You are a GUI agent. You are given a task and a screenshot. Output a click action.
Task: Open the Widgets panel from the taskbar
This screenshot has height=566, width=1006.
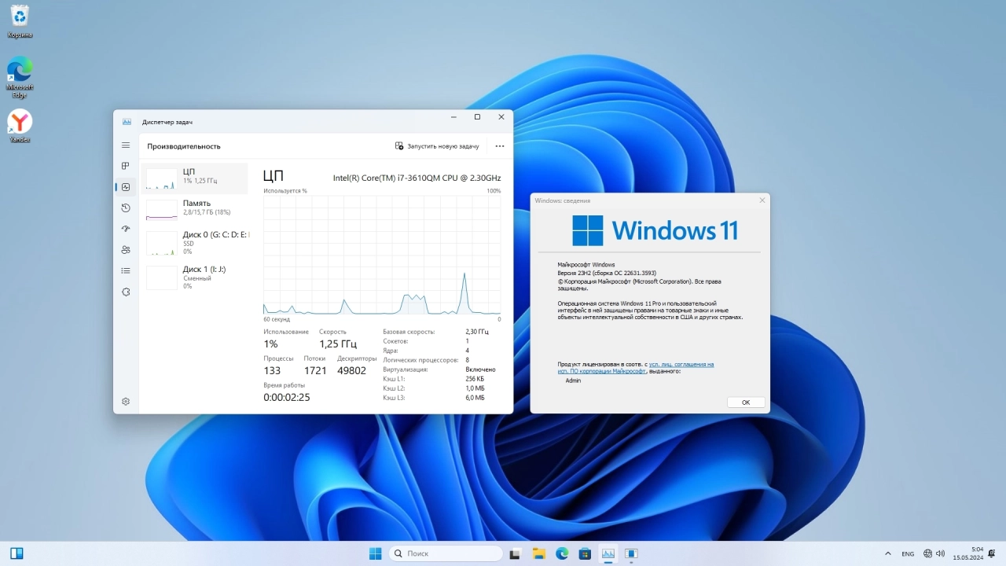coord(17,553)
